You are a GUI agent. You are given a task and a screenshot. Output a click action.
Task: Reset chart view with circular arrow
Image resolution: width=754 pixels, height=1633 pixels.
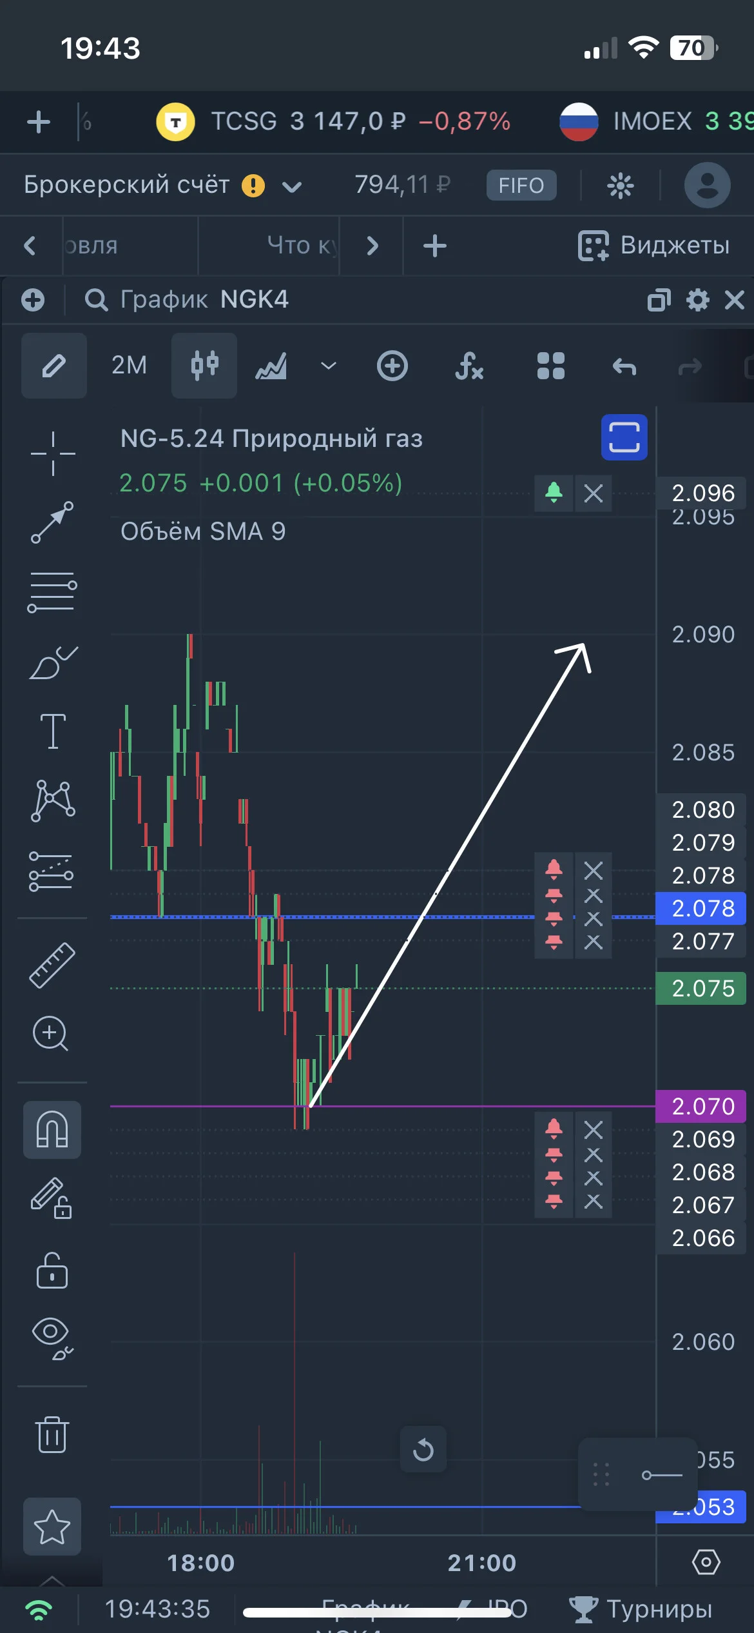click(x=423, y=1449)
